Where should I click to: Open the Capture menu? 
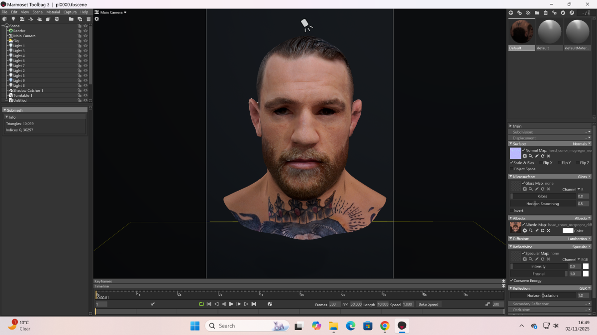tap(70, 12)
